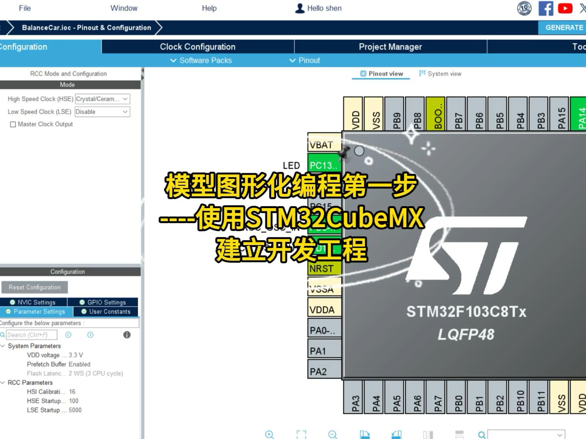Collapse the Software Packs section

coord(174,60)
